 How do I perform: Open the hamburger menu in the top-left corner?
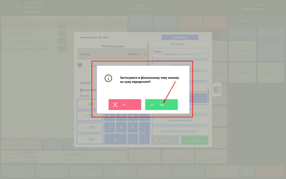click(x=6, y=7)
